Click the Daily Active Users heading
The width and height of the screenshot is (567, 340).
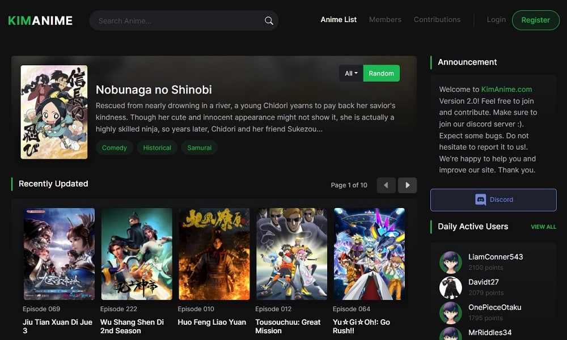473,227
